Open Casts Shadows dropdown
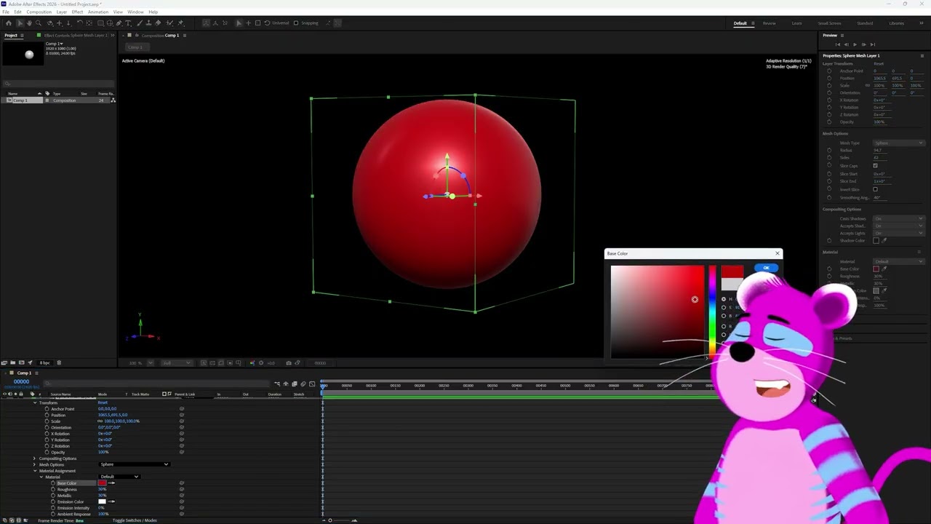Image resolution: width=931 pixels, height=524 pixels. coord(899,218)
